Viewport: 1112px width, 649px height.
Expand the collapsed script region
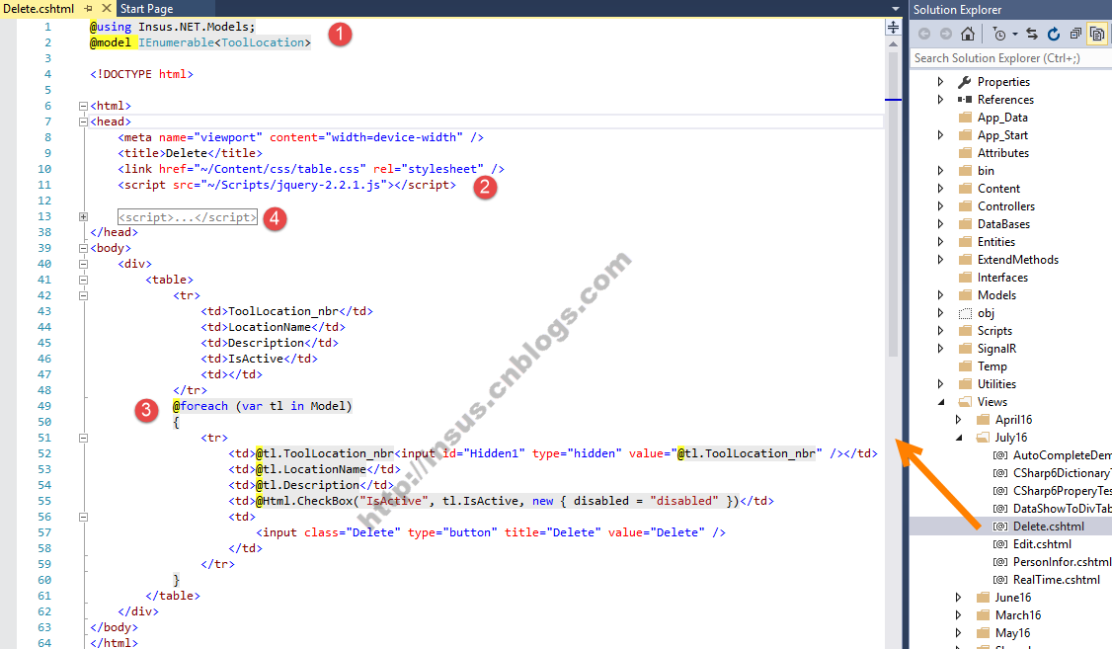[x=83, y=217]
